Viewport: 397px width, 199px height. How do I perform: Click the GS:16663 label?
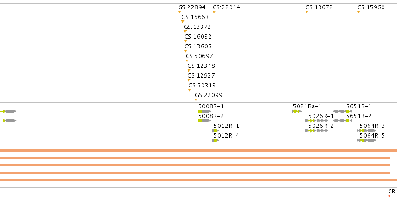195,17
